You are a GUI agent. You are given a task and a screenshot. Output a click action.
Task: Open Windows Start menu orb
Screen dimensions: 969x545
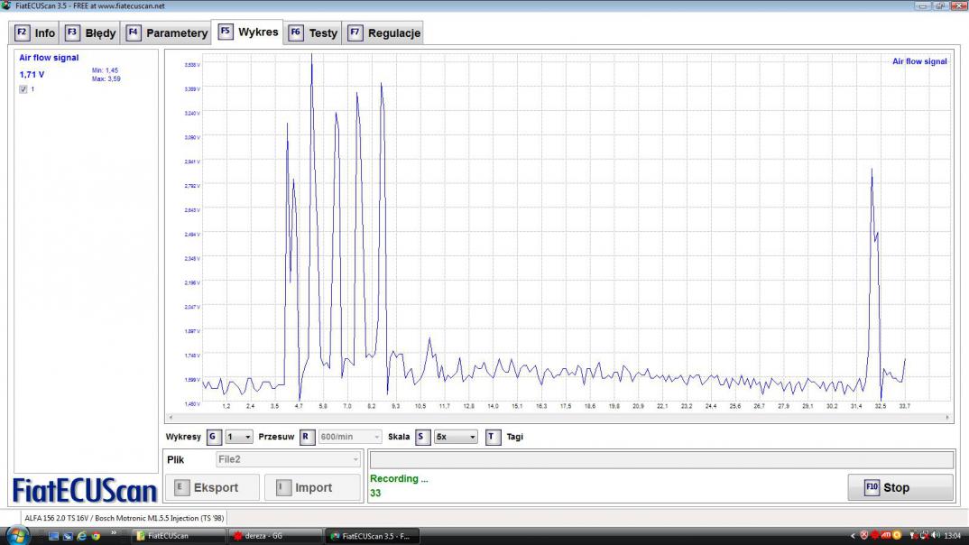[18, 535]
